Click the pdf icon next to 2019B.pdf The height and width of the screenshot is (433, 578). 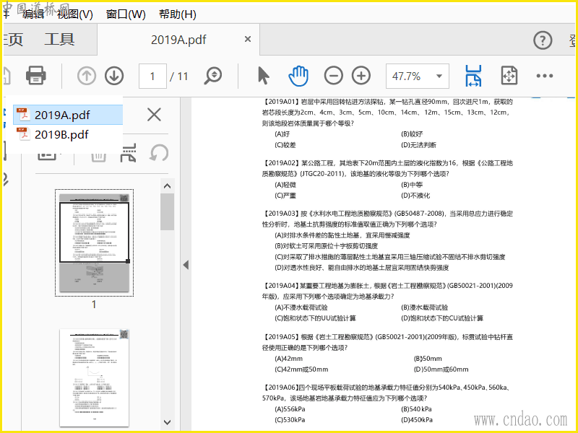tap(23, 134)
